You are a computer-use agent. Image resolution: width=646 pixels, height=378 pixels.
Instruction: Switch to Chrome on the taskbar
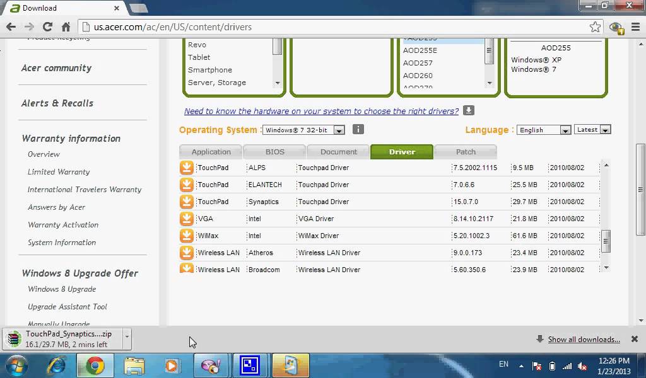tap(95, 365)
